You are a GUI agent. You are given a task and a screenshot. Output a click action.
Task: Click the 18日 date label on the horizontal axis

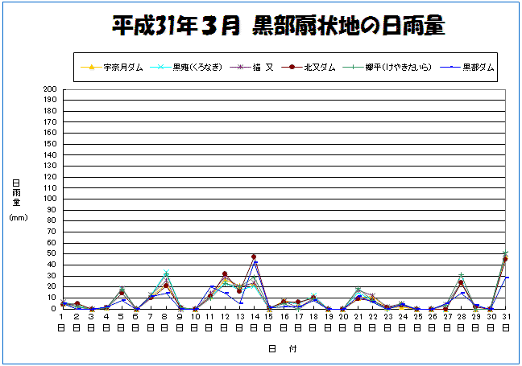[313, 323]
